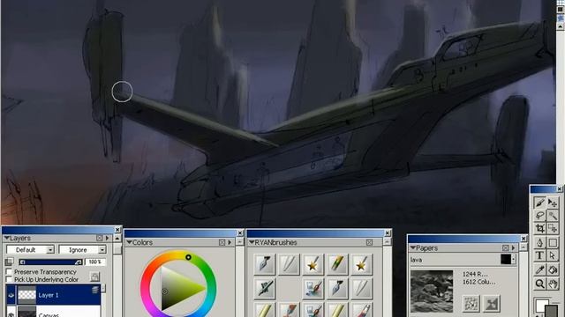Click the left paper option icon under lava
565x317 pixels.
tap(471, 303)
